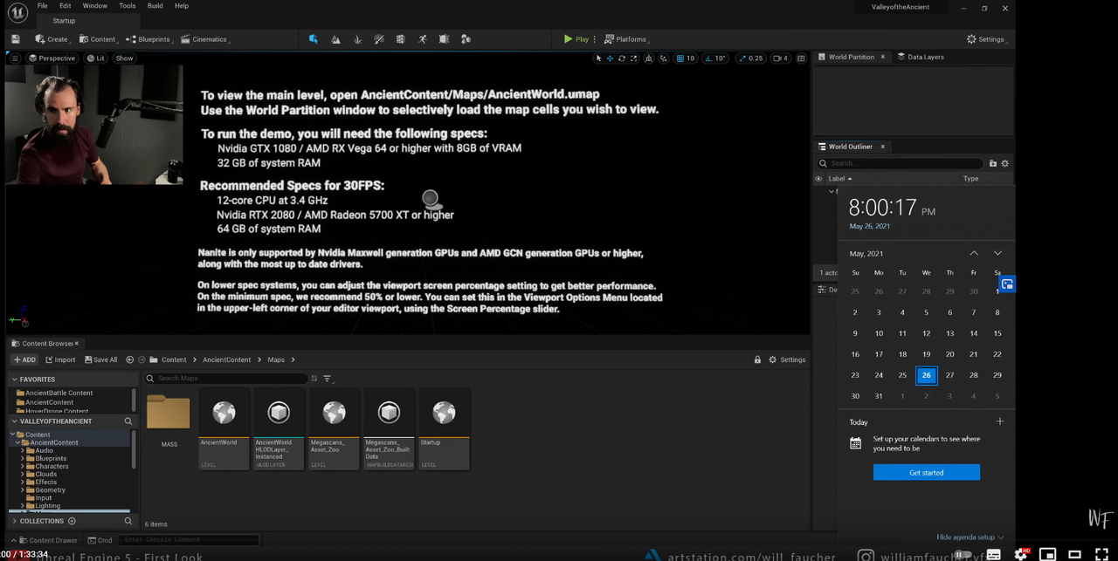Click the Maps breadcrumb segment
1118x561 pixels.
pos(276,359)
